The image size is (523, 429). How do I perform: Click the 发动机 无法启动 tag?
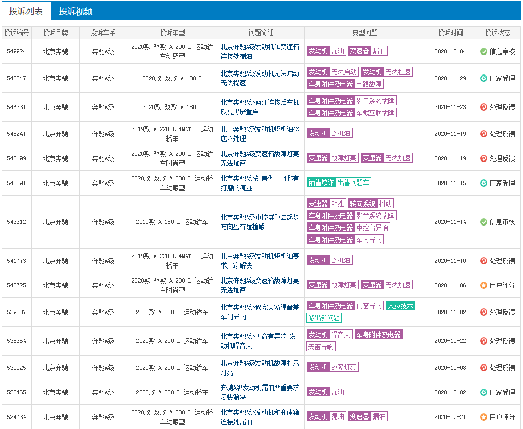pos(333,72)
